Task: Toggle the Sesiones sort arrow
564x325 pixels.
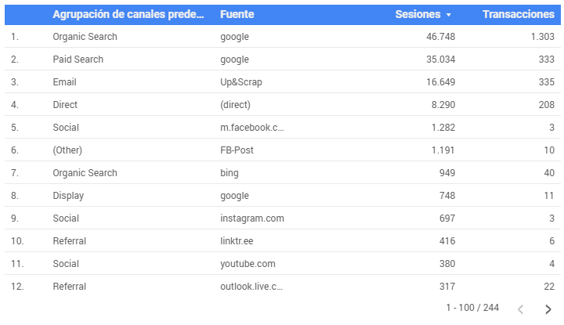Action: [449, 15]
